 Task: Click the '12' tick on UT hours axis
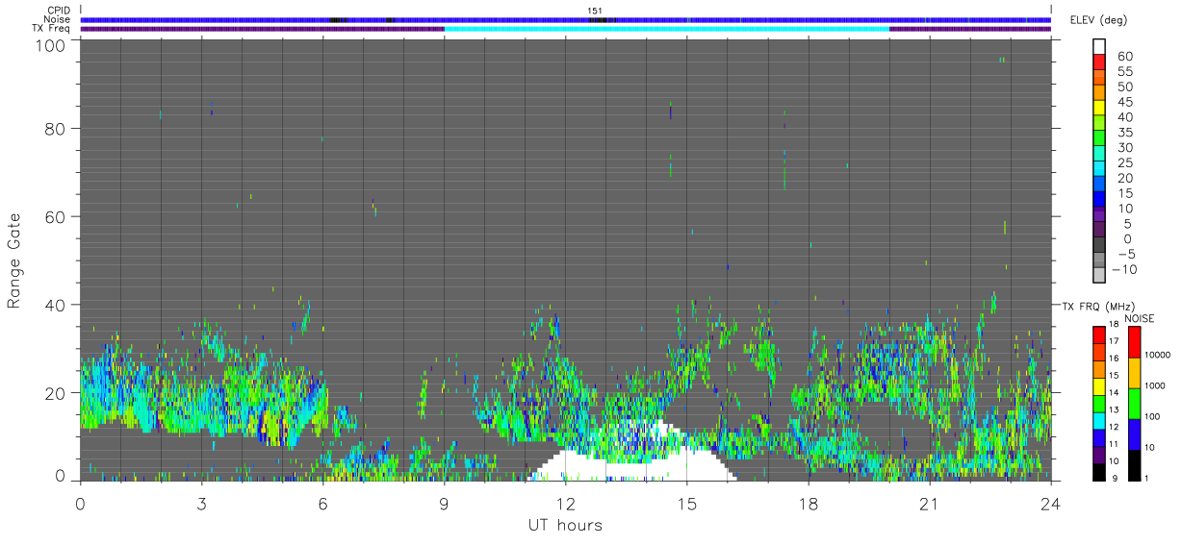point(566,503)
